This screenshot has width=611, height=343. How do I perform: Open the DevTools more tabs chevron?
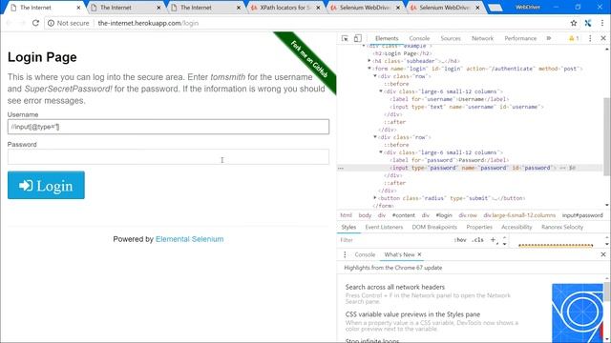[549, 38]
